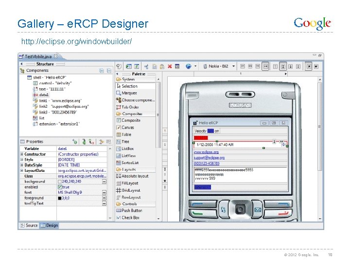Switch to the Design tab

[49, 226]
